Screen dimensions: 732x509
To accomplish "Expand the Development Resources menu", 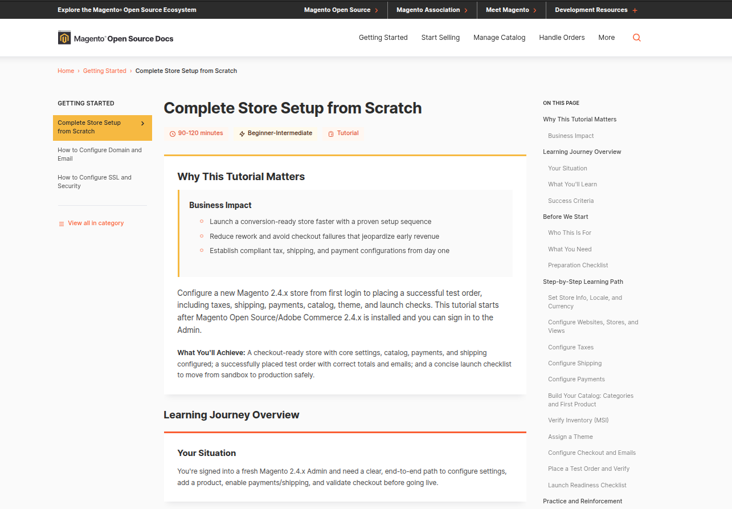I will coord(591,10).
